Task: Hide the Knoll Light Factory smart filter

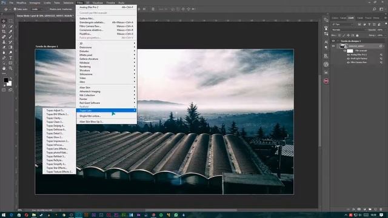Action: point(348,59)
